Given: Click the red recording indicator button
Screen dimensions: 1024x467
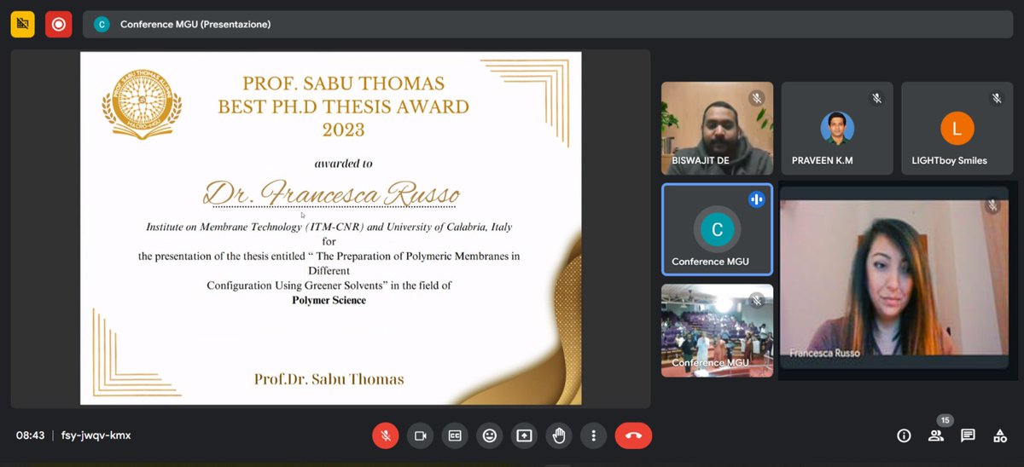Looking at the screenshot, I should tap(58, 24).
